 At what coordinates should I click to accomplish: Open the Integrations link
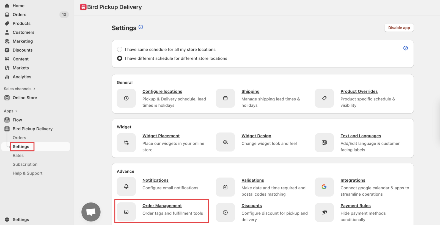click(x=353, y=180)
